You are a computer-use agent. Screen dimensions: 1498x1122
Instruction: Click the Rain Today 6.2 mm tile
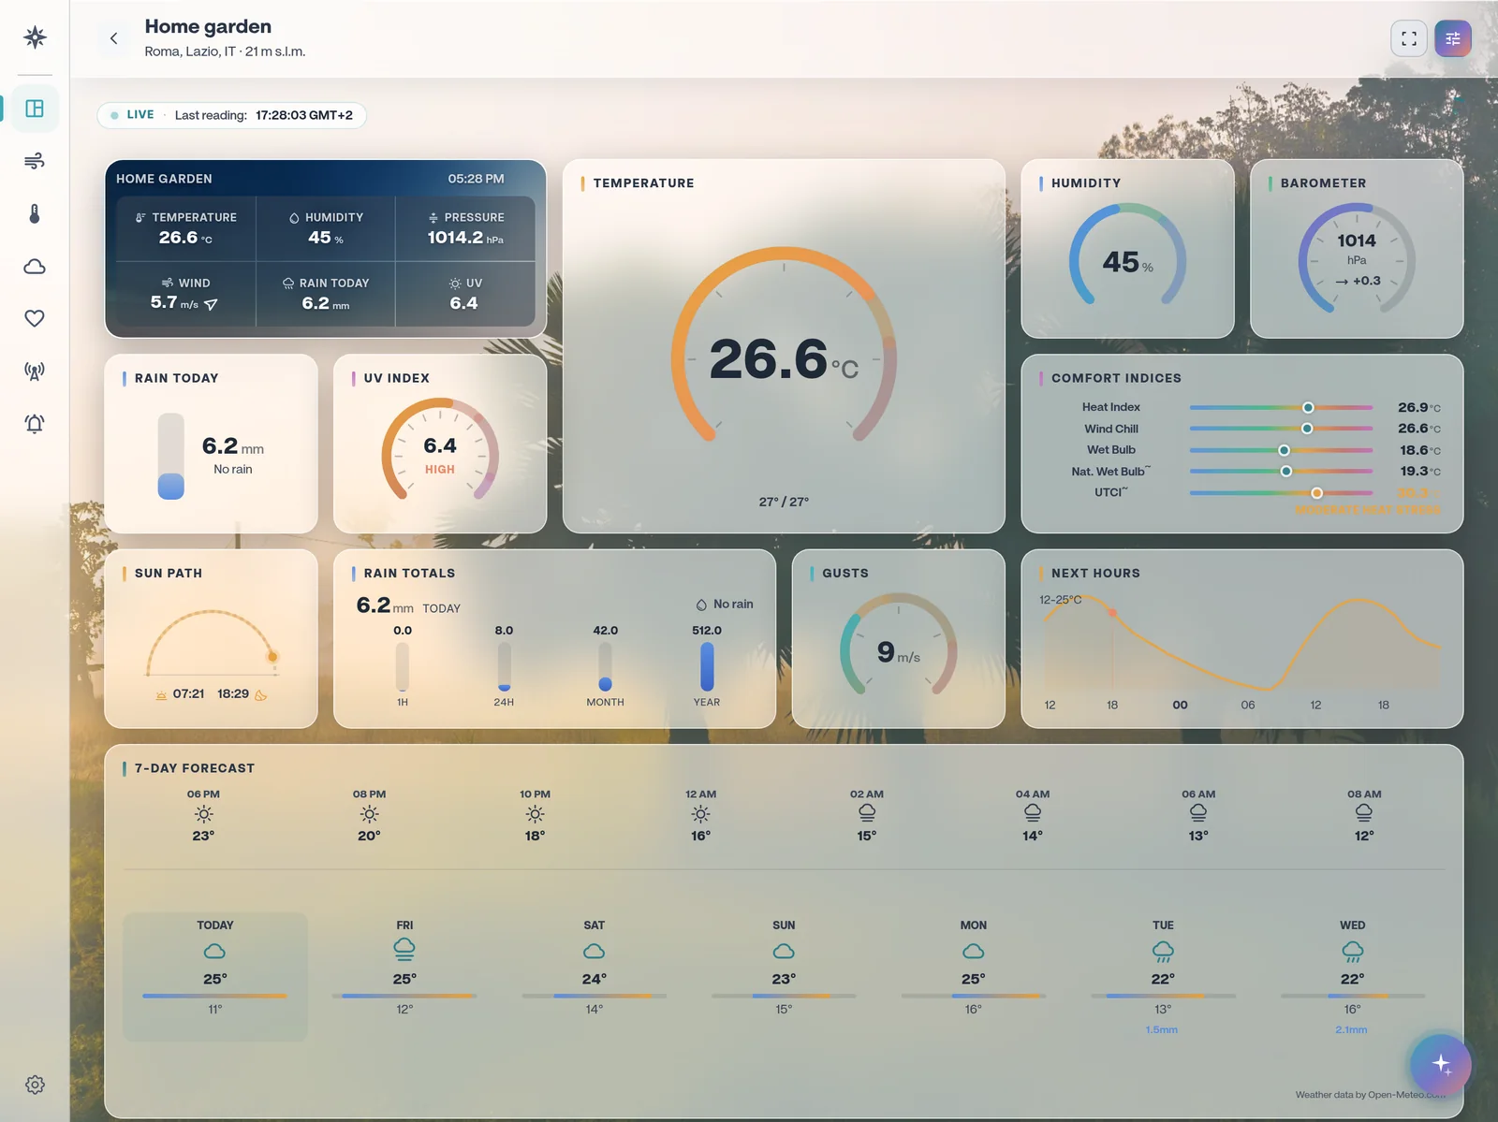[x=326, y=294]
